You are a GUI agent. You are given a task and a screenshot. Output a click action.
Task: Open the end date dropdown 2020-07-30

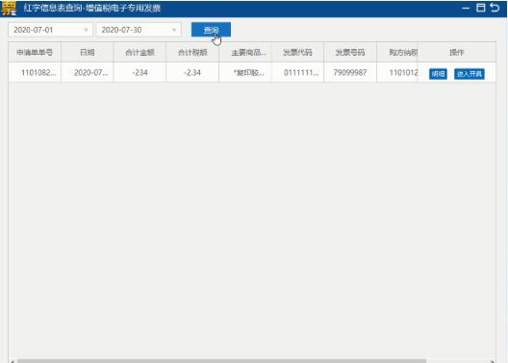coord(139,30)
